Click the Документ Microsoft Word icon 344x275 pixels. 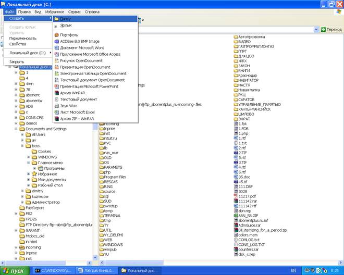(57, 47)
